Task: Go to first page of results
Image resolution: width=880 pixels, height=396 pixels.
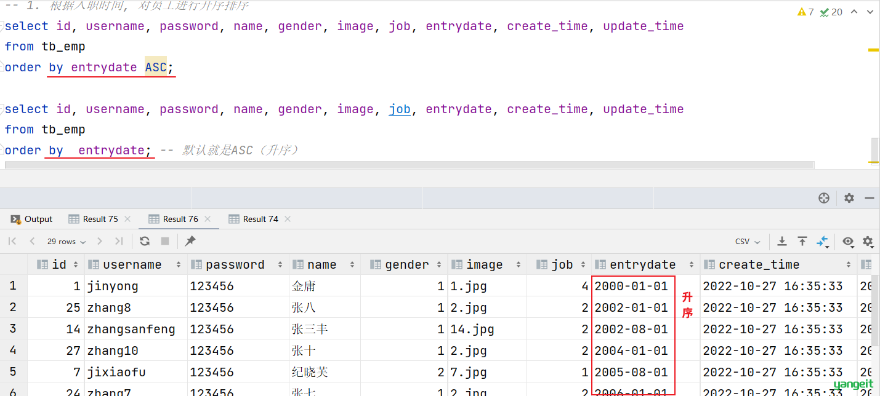Action: 12,241
